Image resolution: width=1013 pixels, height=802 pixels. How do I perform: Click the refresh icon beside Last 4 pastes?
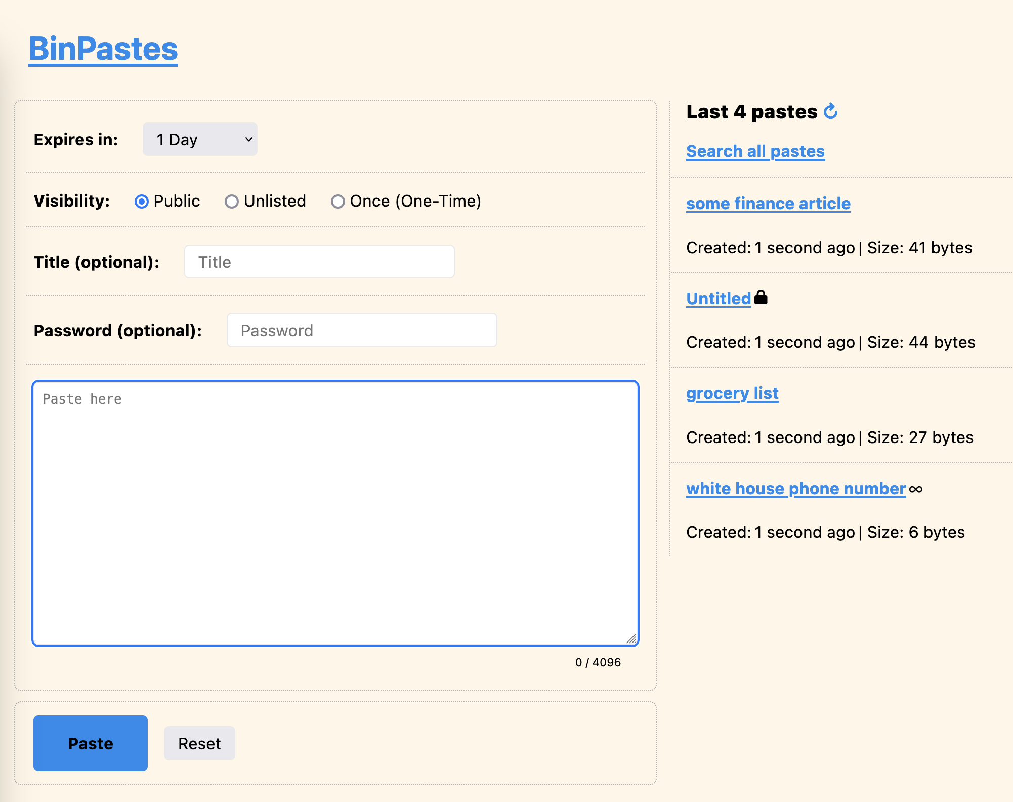(x=830, y=111)
